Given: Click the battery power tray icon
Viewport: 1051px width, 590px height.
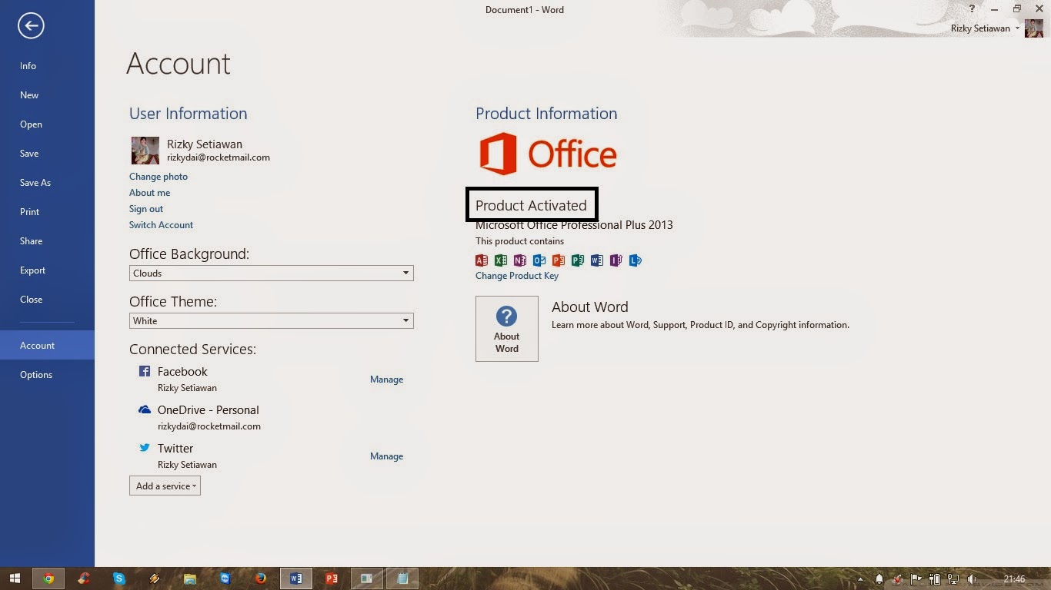Looking at the screenshot, I should (936, 579).
